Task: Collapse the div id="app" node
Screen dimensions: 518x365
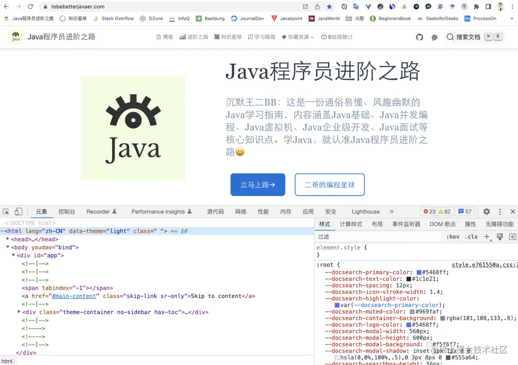Action: (13, 255)
